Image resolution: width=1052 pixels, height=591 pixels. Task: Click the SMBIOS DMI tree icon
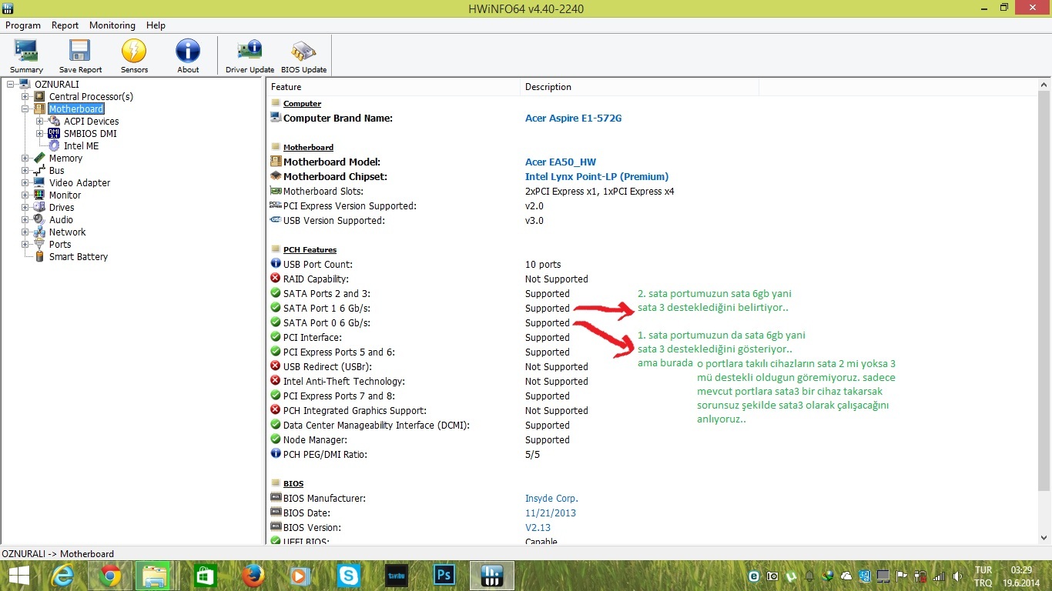[x=54, y=133]
